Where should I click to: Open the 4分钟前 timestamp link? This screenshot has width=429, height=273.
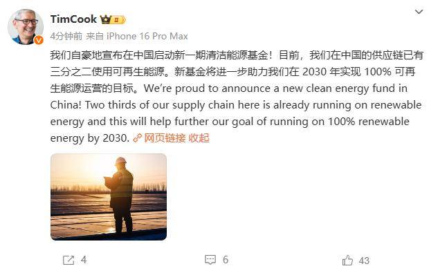66,36
